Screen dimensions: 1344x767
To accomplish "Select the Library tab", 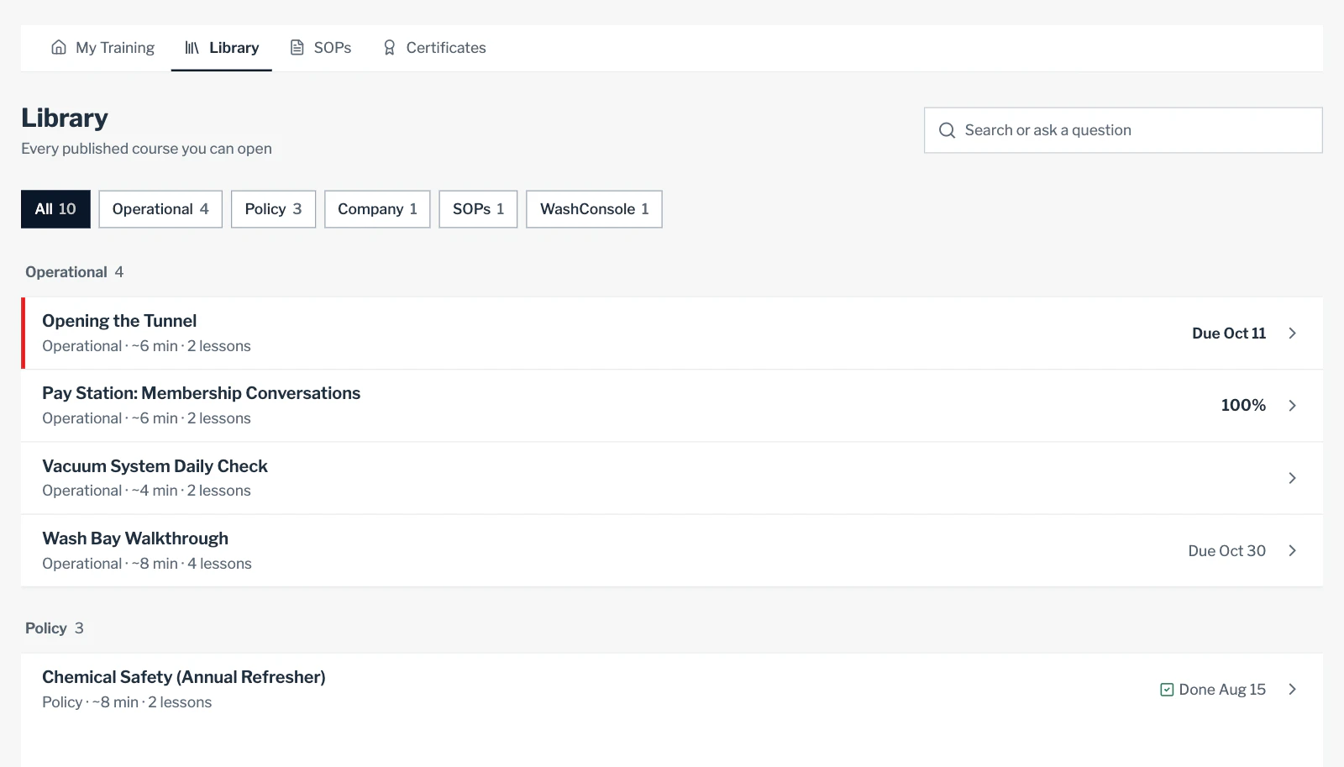I will (222, 48).
